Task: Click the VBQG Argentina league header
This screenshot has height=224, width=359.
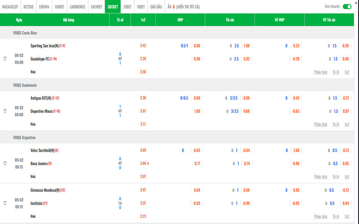Action: click(x=25, y=138)
